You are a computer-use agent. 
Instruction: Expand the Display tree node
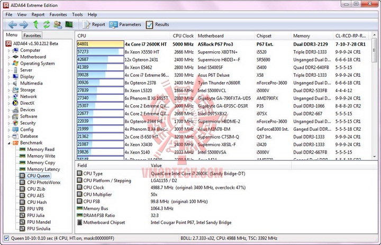[9, 77]
